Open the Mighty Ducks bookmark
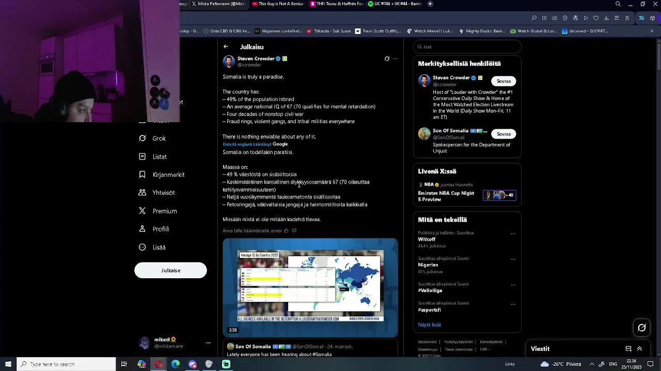This screenshot has width=661, height=371. click(x=482, y=31)
